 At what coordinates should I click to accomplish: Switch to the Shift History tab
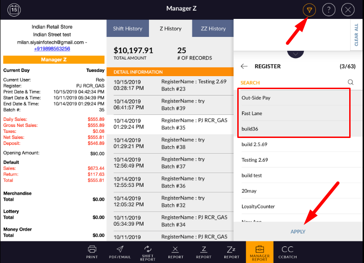pos(128,29)
